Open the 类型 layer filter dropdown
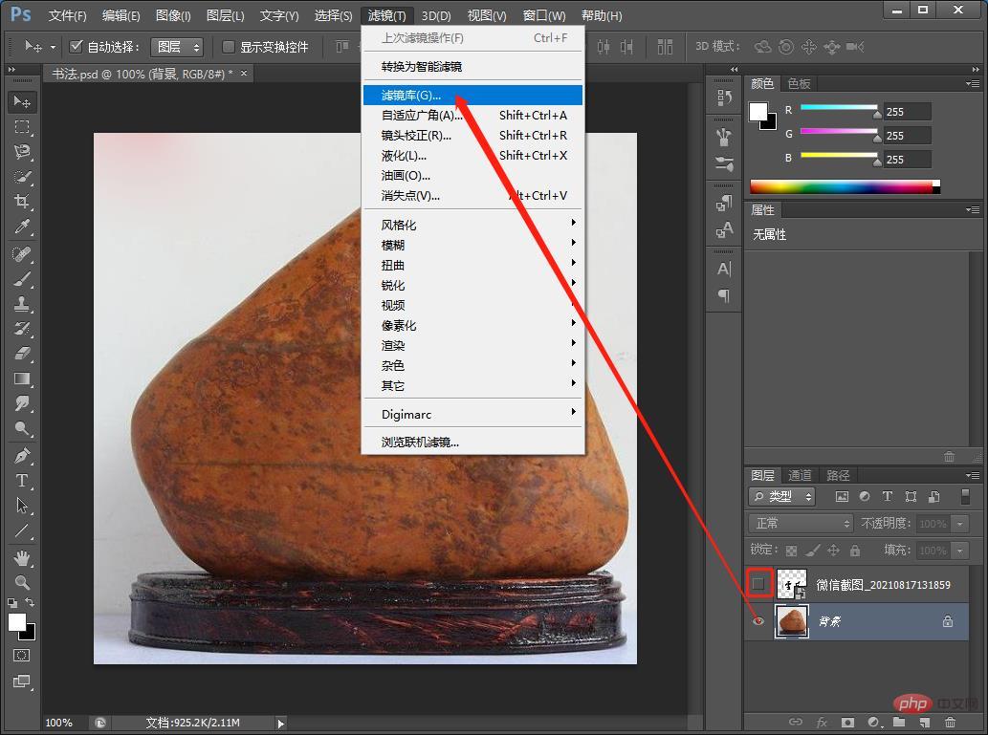Image resolution: width=988 pixels, height=735 pixels. pos(782,496)
